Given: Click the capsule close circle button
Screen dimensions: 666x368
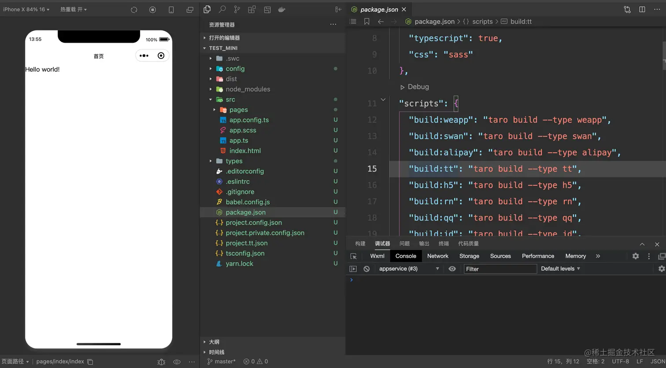Looking at the screenshot, I should pos(161,55).
